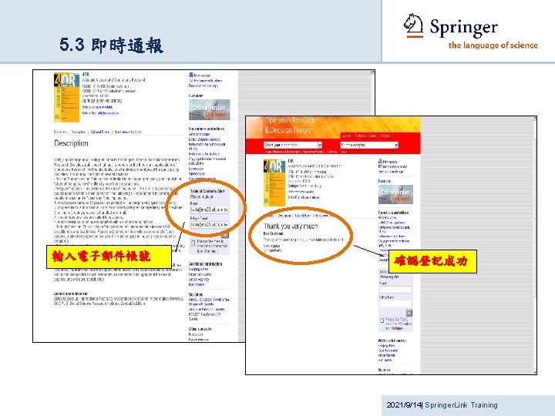
Task: Click the 'Shipping dates' link in the left page
Action: (x=199, y=269)
